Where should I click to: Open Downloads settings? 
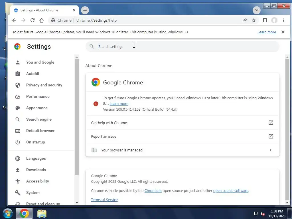[36, 170]
